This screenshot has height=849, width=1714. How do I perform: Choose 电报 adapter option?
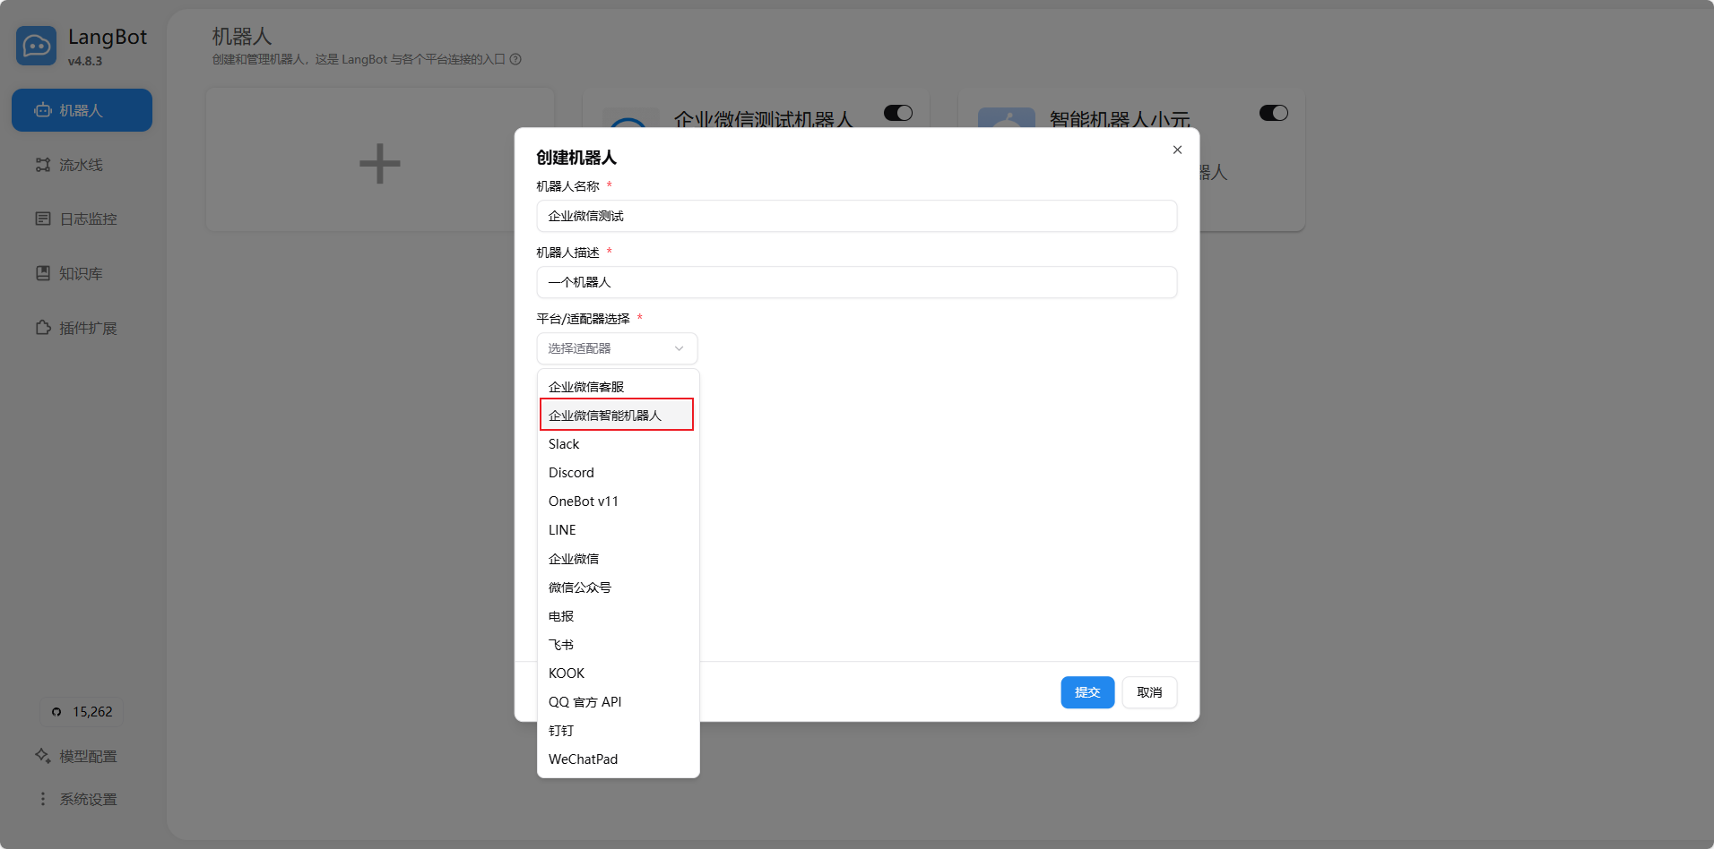click(618, 616)
